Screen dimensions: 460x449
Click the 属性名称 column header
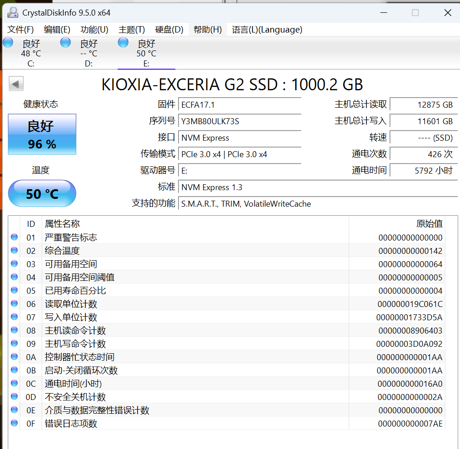coord(195,224)
